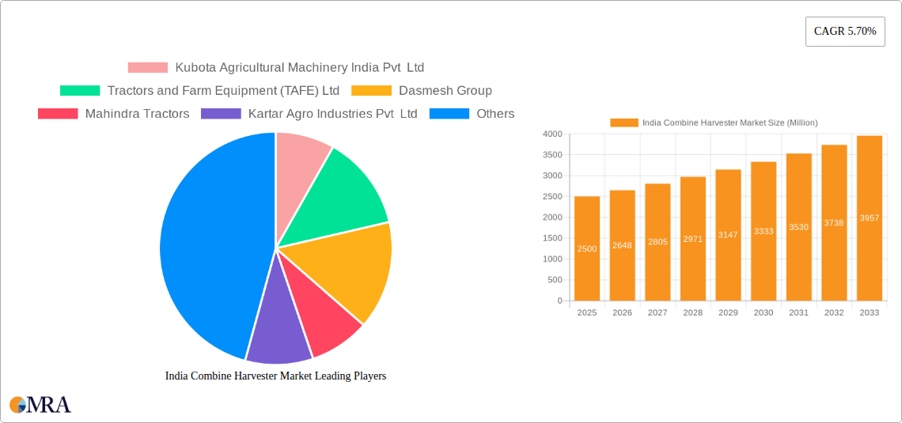The width and height of the screenshot is (902, 423).
Task: Click the 2027 bar labeled 2805
Action: (x=658, y=242)
